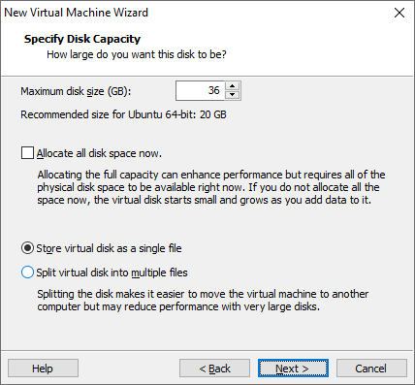Enable Allocate all disk space now checkbox

[27, 153]
